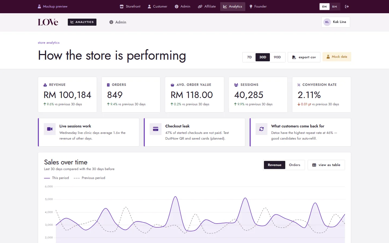This screenshot has width=389, height=243.
Task: Click the Conversion Rate percent icon
Action: [x=299, y=85]
